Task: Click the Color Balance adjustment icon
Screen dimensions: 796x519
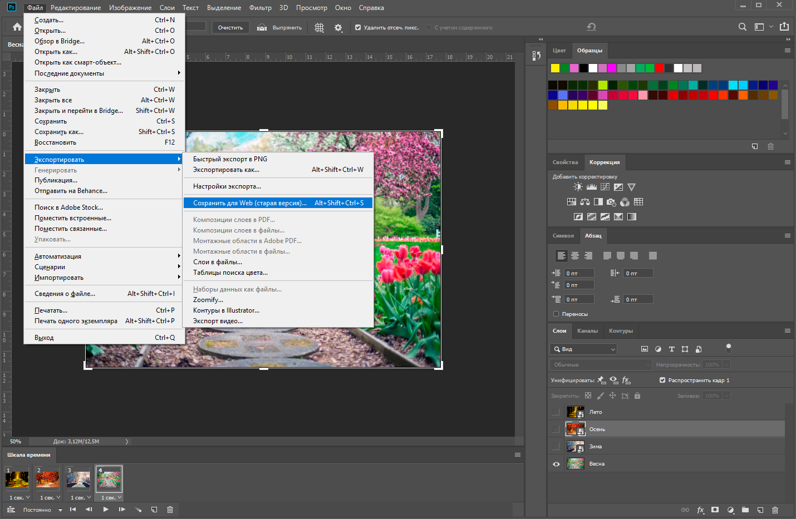Action: pos(585,202)
